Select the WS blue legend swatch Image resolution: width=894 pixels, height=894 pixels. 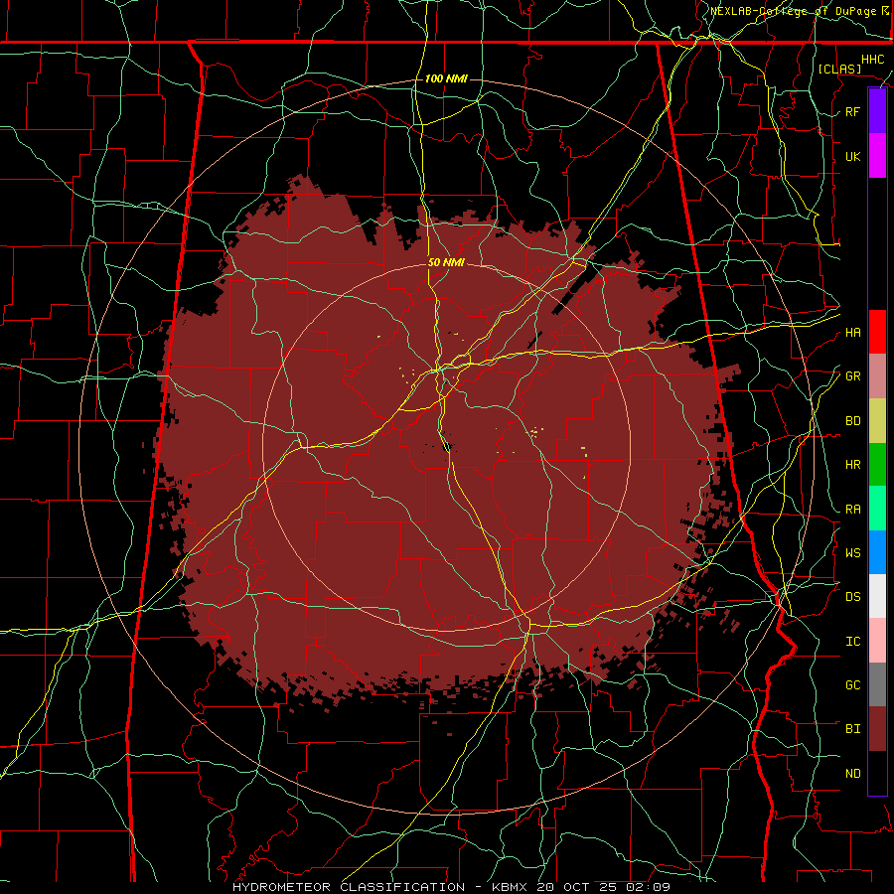click(x=877, y=552)
